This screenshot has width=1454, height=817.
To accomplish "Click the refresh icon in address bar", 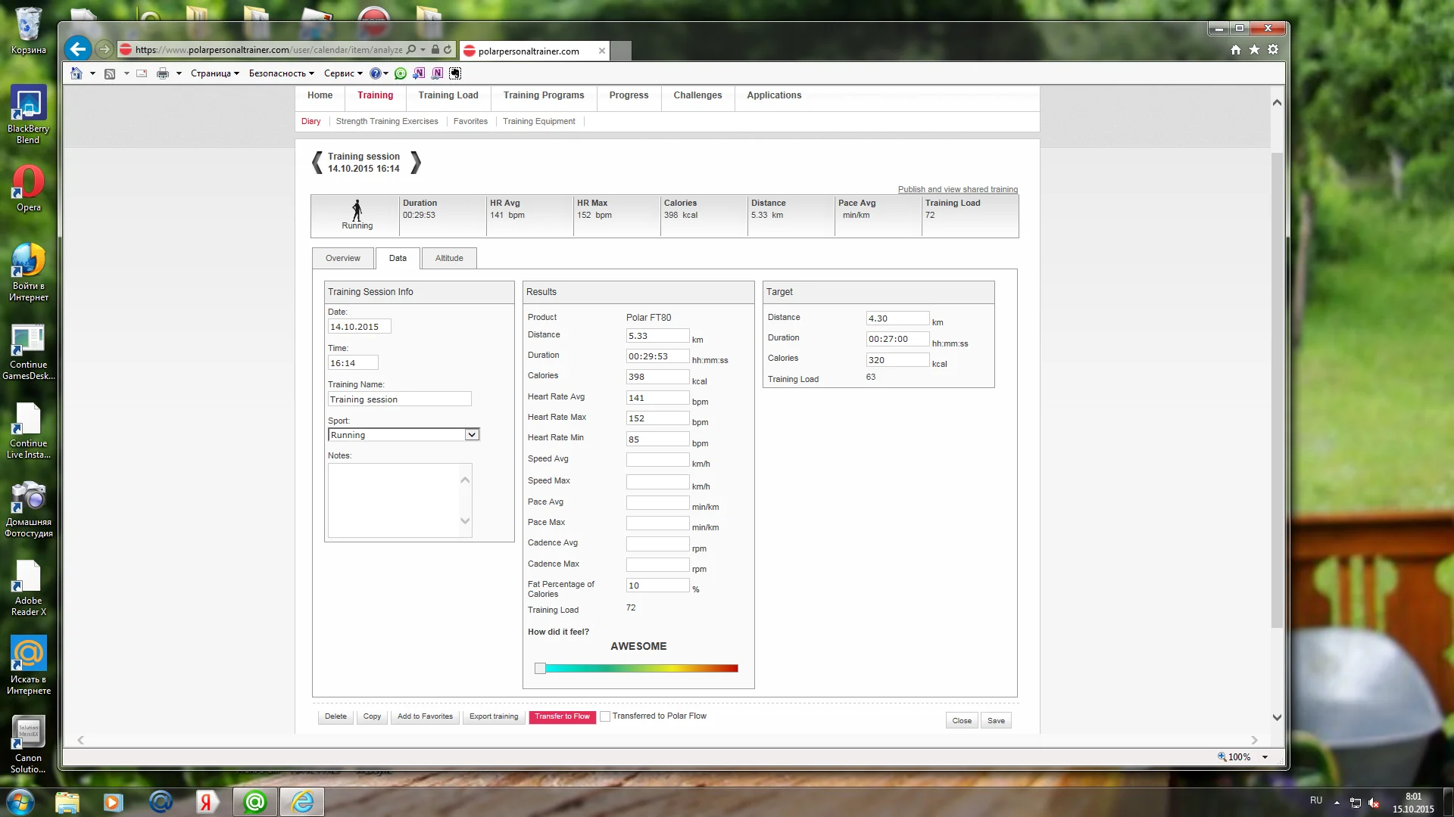I will pyautogui.click(x=448, y=50).
